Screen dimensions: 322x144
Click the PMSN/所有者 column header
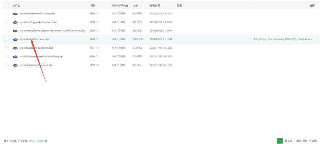tap(120, 6)
